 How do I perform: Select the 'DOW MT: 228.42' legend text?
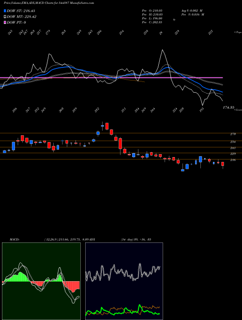click(22, 17)
